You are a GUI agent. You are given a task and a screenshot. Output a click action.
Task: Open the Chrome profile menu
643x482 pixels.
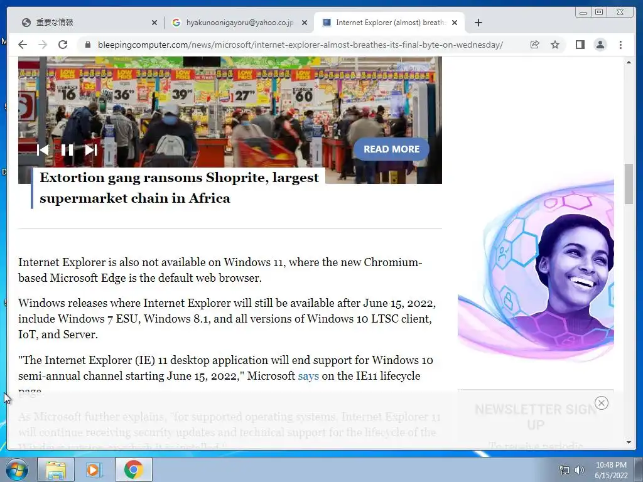600,45
